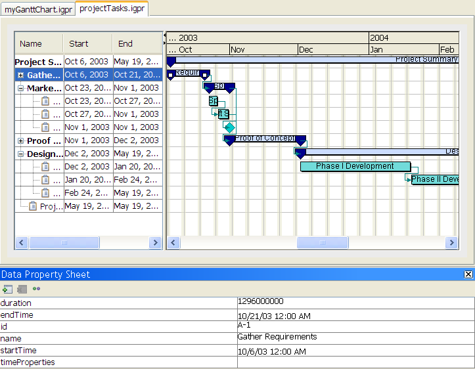Click the task table's left scroll arrow
475x369 pixels.
pyautogui.click(x=22, y=243)
